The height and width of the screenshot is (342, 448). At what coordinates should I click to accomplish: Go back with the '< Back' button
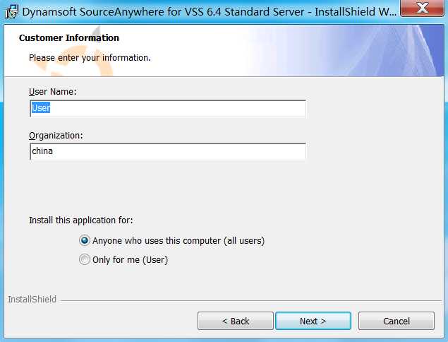click(235, 321)
